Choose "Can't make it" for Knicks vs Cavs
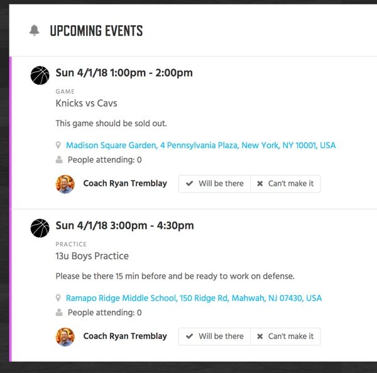 pyautogui.click(x=285, y=183)
